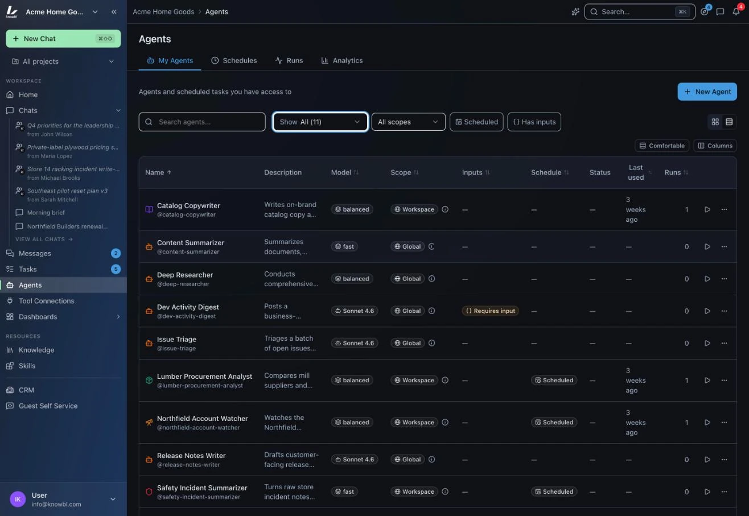Show scope info for Lumber Procurement Analyst
The image size is (749, 516).
click(445, 380)
